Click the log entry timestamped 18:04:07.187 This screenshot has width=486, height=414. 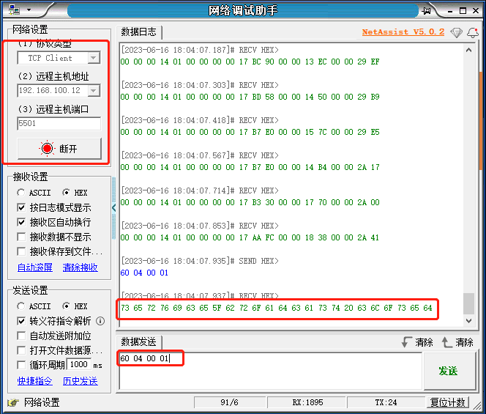(x=200, y=50)
